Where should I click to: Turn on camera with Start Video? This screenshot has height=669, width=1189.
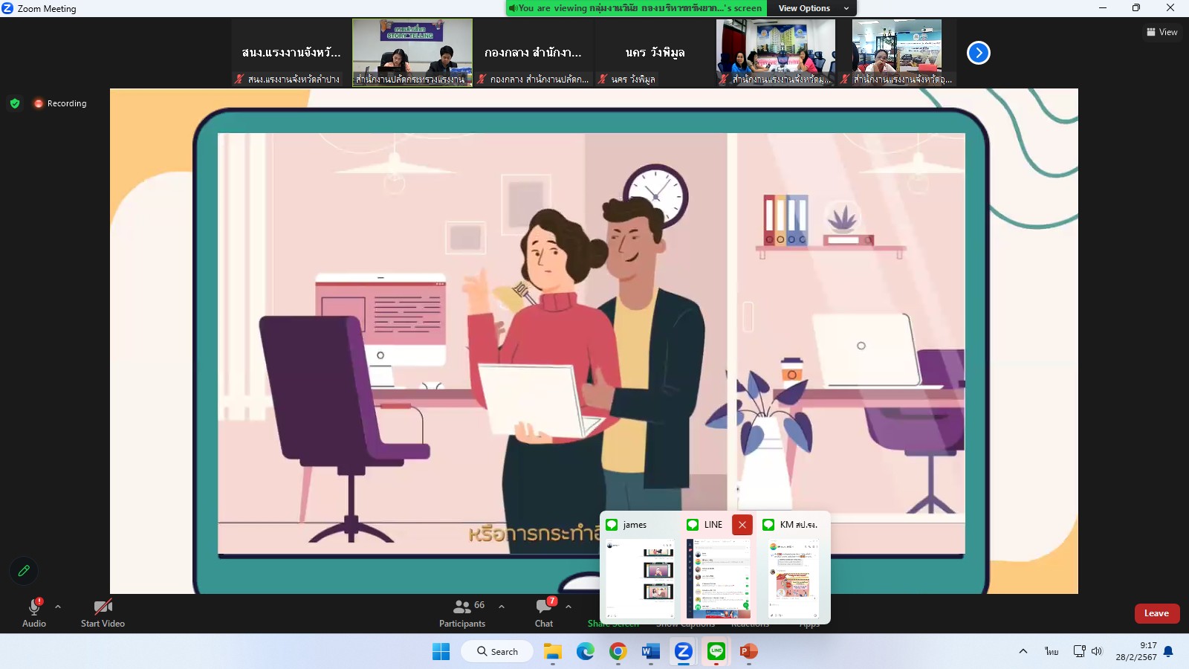(x=103, y=613)
